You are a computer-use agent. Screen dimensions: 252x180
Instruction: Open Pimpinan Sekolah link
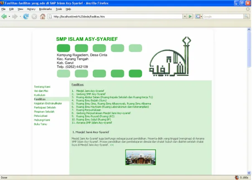click(x=44, y=112)
